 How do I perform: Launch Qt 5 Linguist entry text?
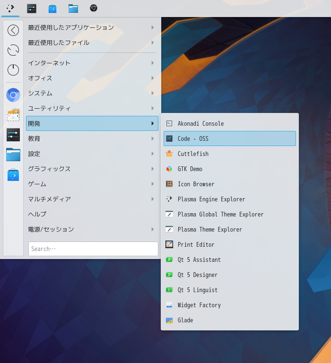pyautogui.click(x=198, y=290)
